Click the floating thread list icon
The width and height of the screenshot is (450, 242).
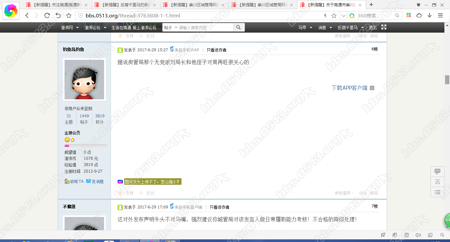437,192
